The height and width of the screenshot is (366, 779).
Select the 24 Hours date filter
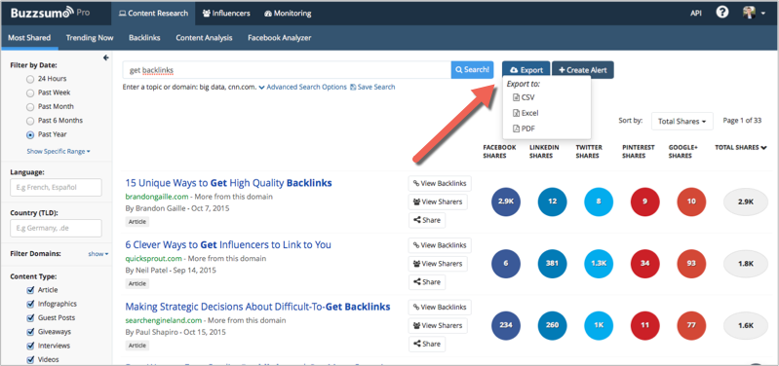pos(30,79)
